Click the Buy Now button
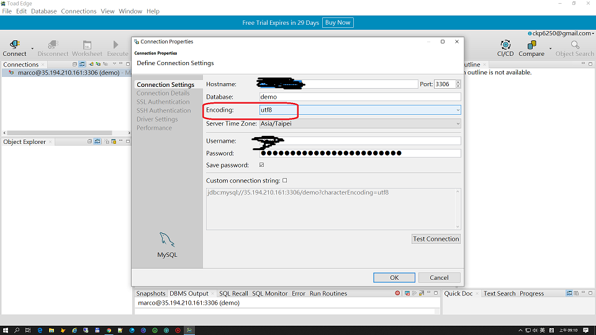 [338, 22]
